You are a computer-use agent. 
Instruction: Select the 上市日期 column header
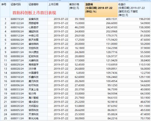[58, 10]
